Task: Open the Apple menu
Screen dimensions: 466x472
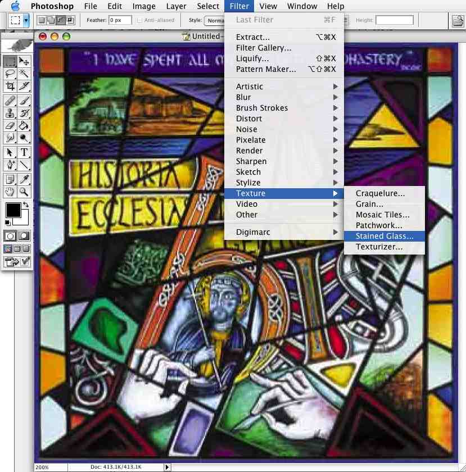Action: pyautogui.click(x=15, y=6)
